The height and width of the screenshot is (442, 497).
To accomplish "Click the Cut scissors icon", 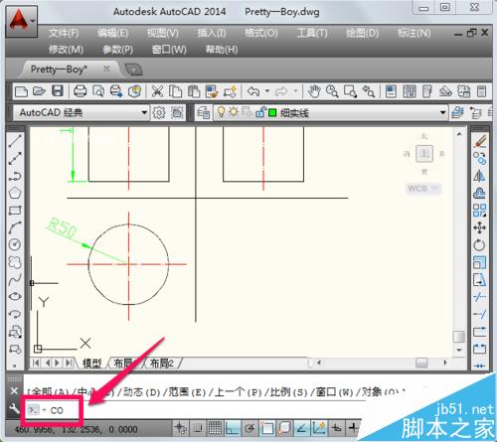I will (x=157, y=91).
